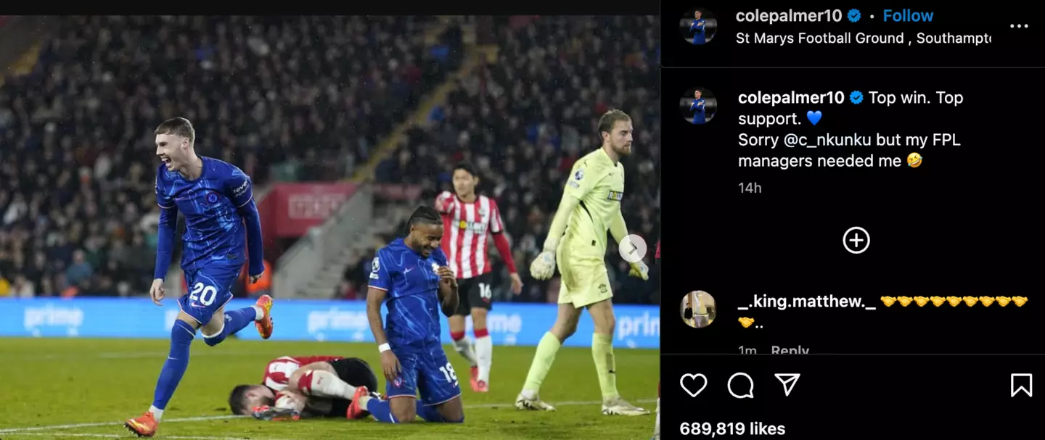Reply to _.king.matthew._ comment
This screenshot has width=1045, height=440.
(790, 349)
